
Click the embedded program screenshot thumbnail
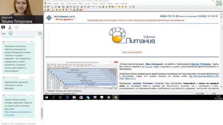[82, 75]
